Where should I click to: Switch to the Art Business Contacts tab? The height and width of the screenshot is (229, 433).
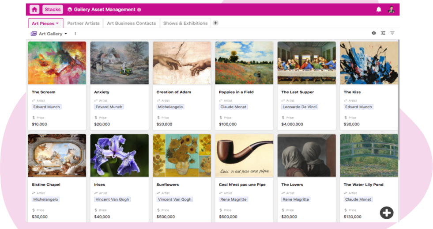131,23
